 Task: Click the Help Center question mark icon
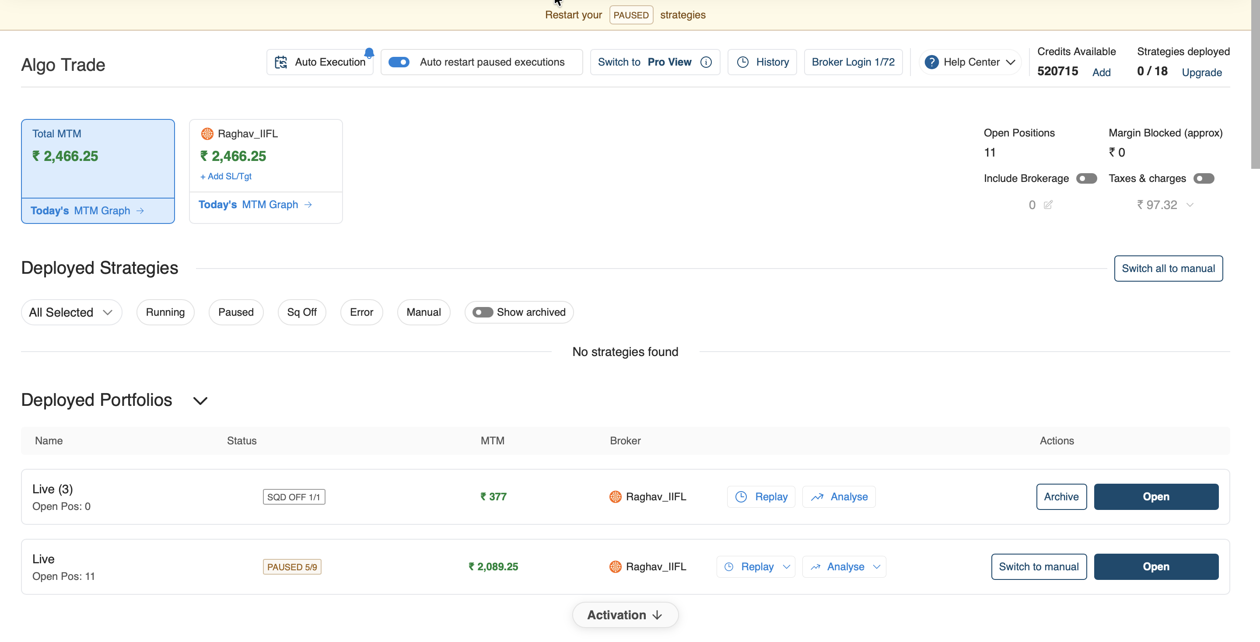[931, 62]
